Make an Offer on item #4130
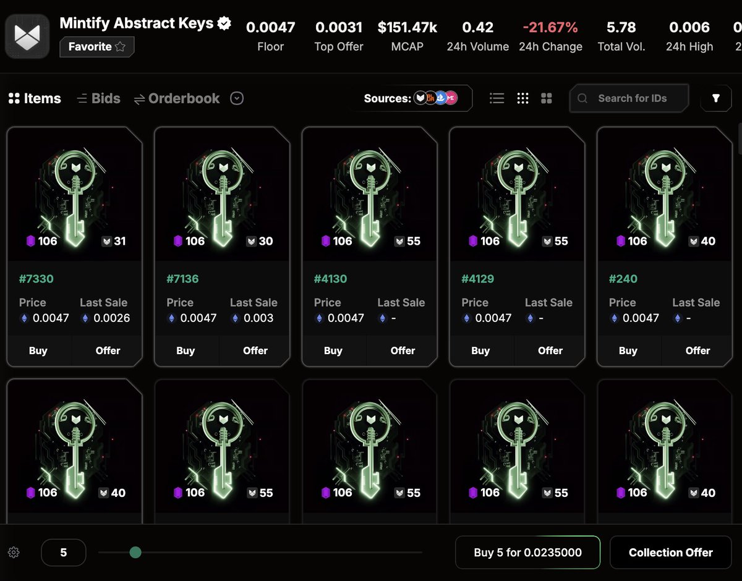The width and height of the screenshot is (742, 581). [x=403, y=350]
